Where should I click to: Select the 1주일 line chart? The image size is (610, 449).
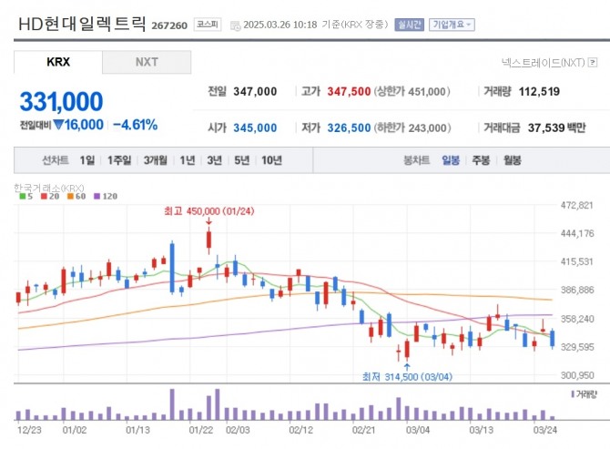tap(119, 160)
